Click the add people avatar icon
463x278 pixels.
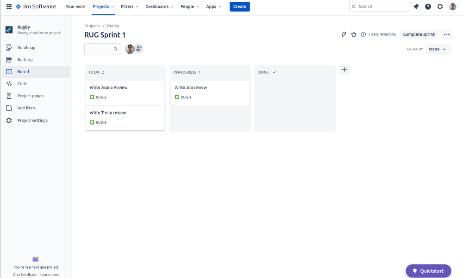139,49
